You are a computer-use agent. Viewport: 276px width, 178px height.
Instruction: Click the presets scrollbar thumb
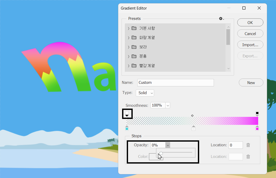coord(228,37)
